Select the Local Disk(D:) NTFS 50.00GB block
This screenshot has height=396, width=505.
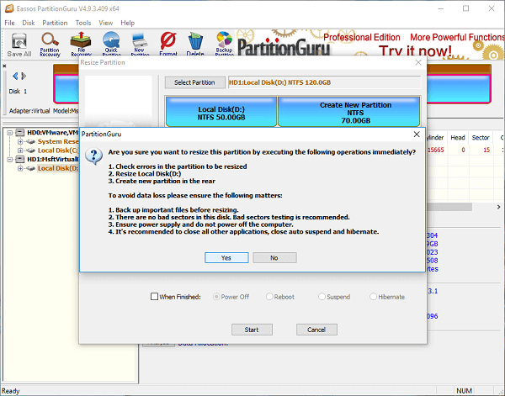pos(221,111)
